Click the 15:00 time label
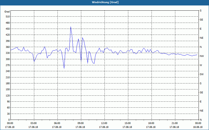The height and width of the screenshot is (130, 209). point(127,123)
